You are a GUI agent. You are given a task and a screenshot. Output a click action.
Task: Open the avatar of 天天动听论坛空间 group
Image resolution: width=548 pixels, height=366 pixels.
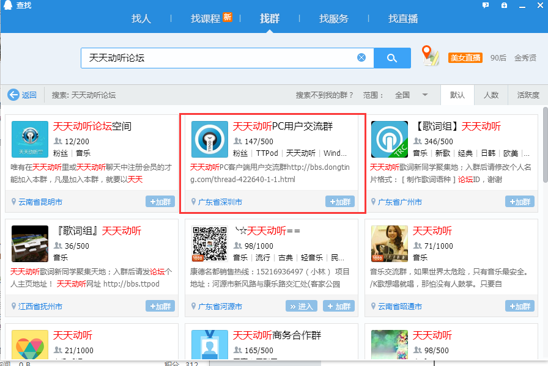tap(30, 139)
